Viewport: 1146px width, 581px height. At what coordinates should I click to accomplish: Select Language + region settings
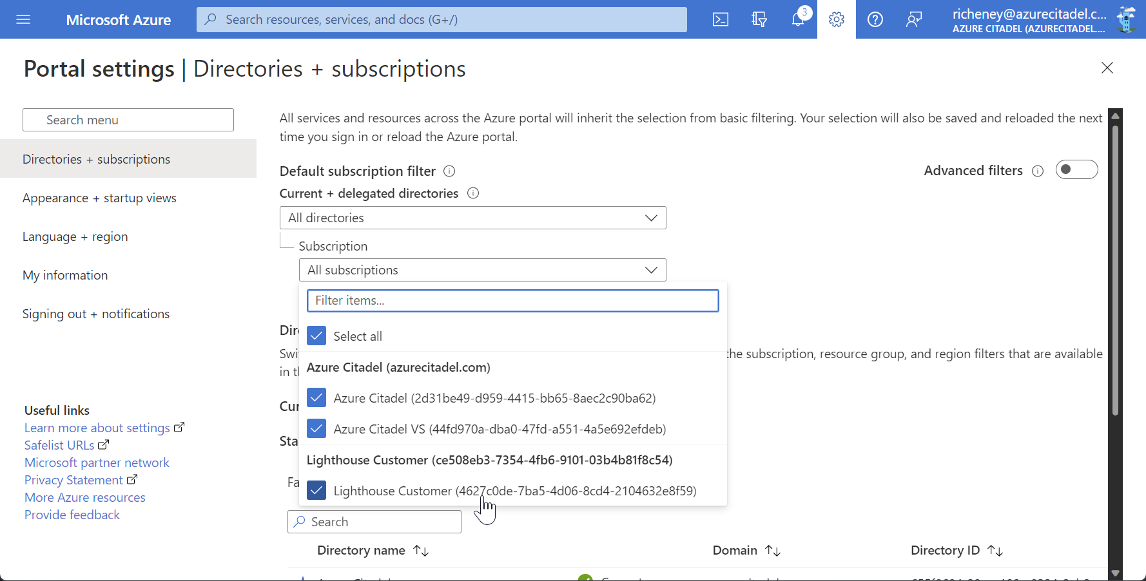point(75,236)
